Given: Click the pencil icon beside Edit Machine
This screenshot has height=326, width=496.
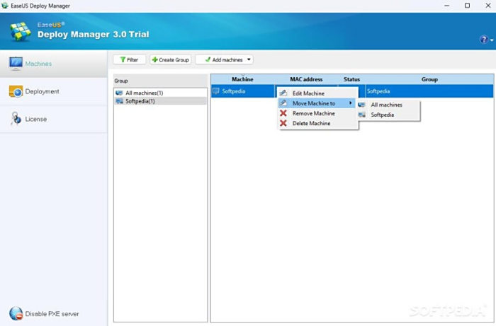Looking at the screenshot, I should 283,93.
